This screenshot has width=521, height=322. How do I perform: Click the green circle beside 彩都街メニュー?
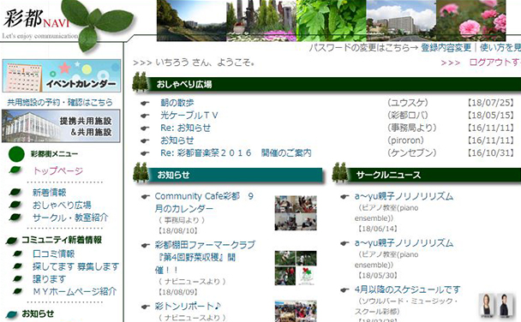click(16, 154)
